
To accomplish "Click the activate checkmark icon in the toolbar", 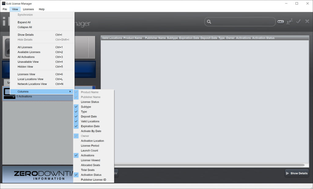I will (x=298, y=21).
